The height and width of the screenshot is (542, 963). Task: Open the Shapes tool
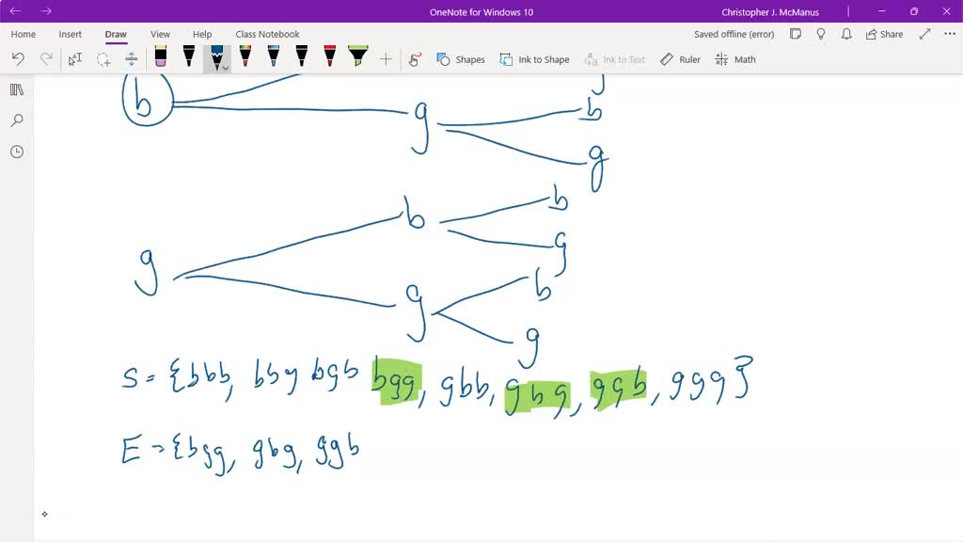point(460,58)
